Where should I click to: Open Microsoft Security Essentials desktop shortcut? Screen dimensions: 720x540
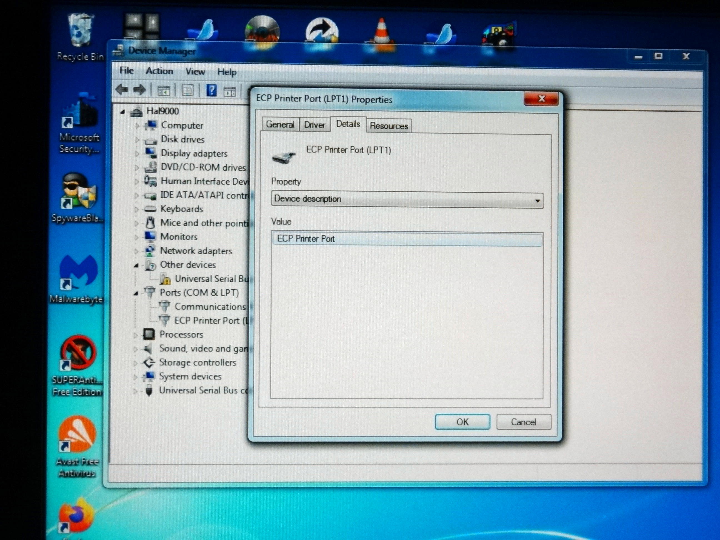point(79,124)
